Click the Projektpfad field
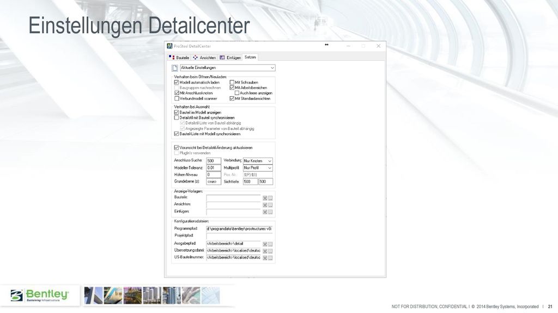558x313 pixels. coord(239,236)
